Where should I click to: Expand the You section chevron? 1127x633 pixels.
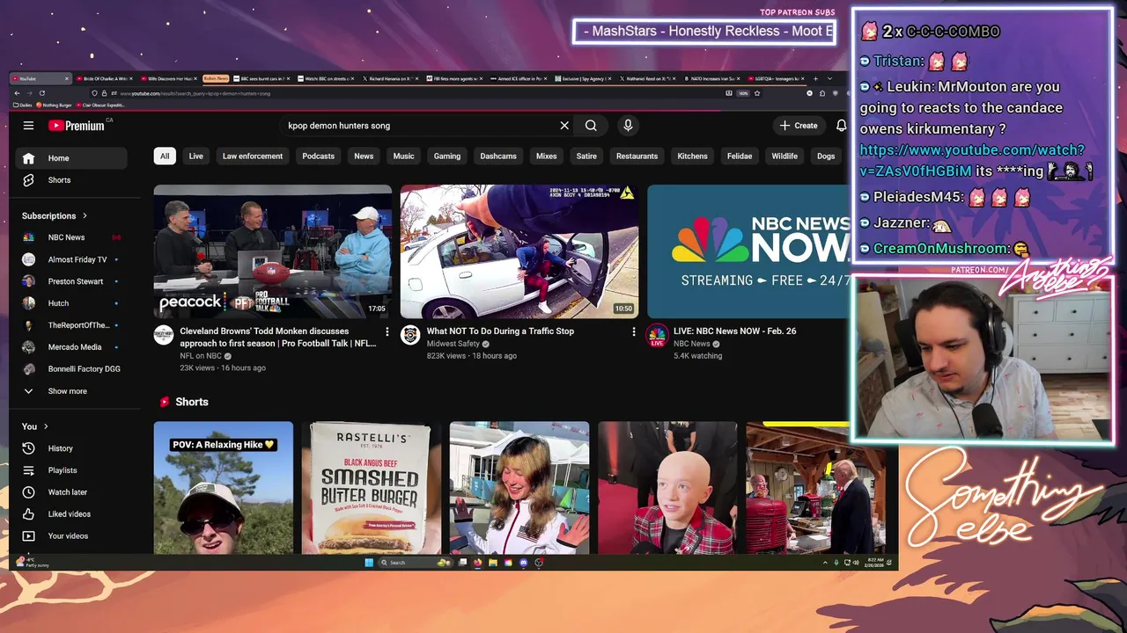pyautogui.click(x=46, y=426)
